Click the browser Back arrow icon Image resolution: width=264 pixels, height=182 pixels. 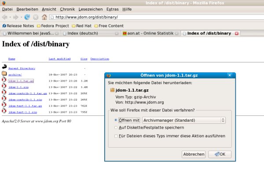click(5, 17)
